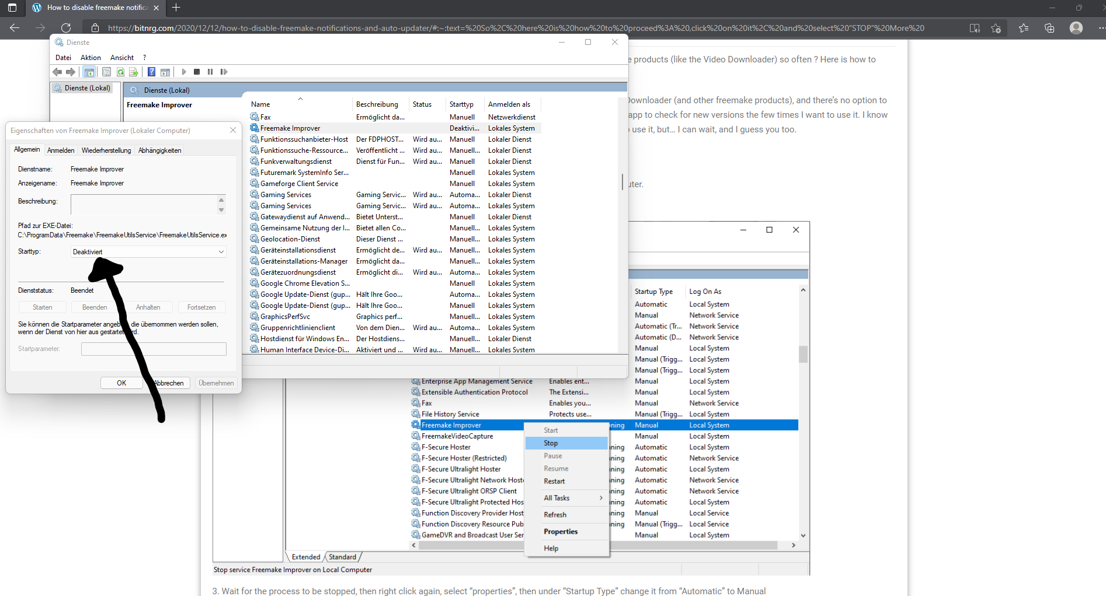Viewport: 1106px width, 596px height.
Task: Activate Read Aloud in the address bar
Action: click(x=975, y=28)
